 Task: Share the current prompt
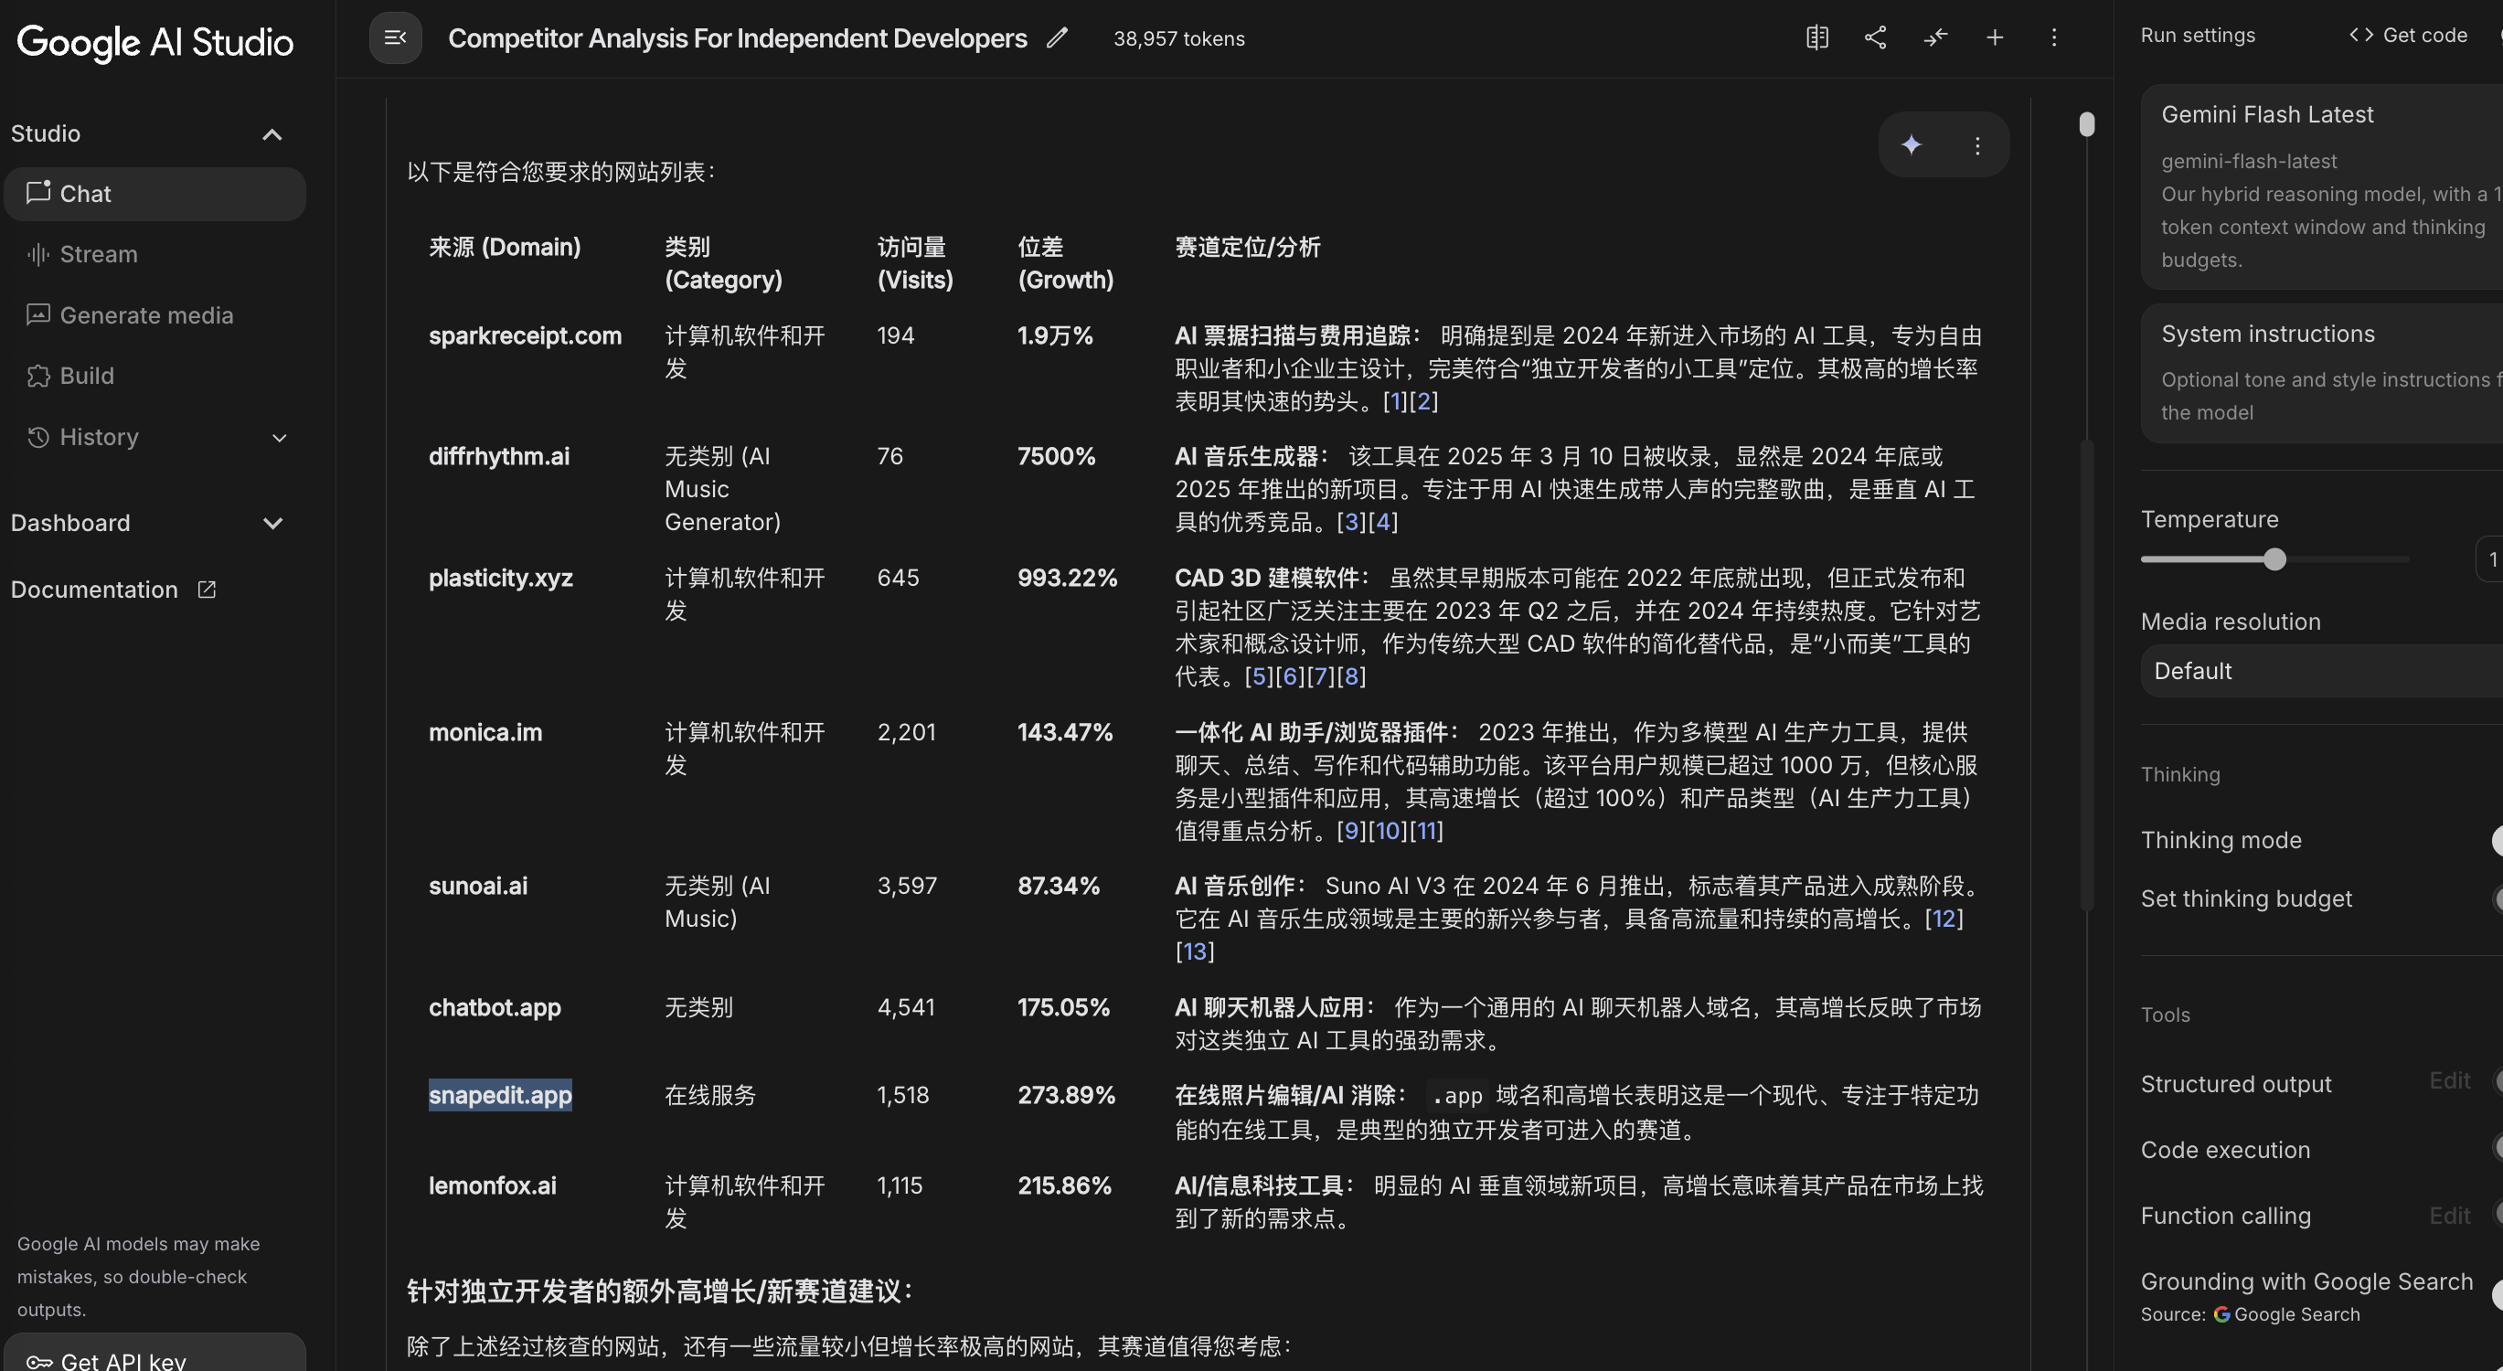click(x=1875, y=37)
